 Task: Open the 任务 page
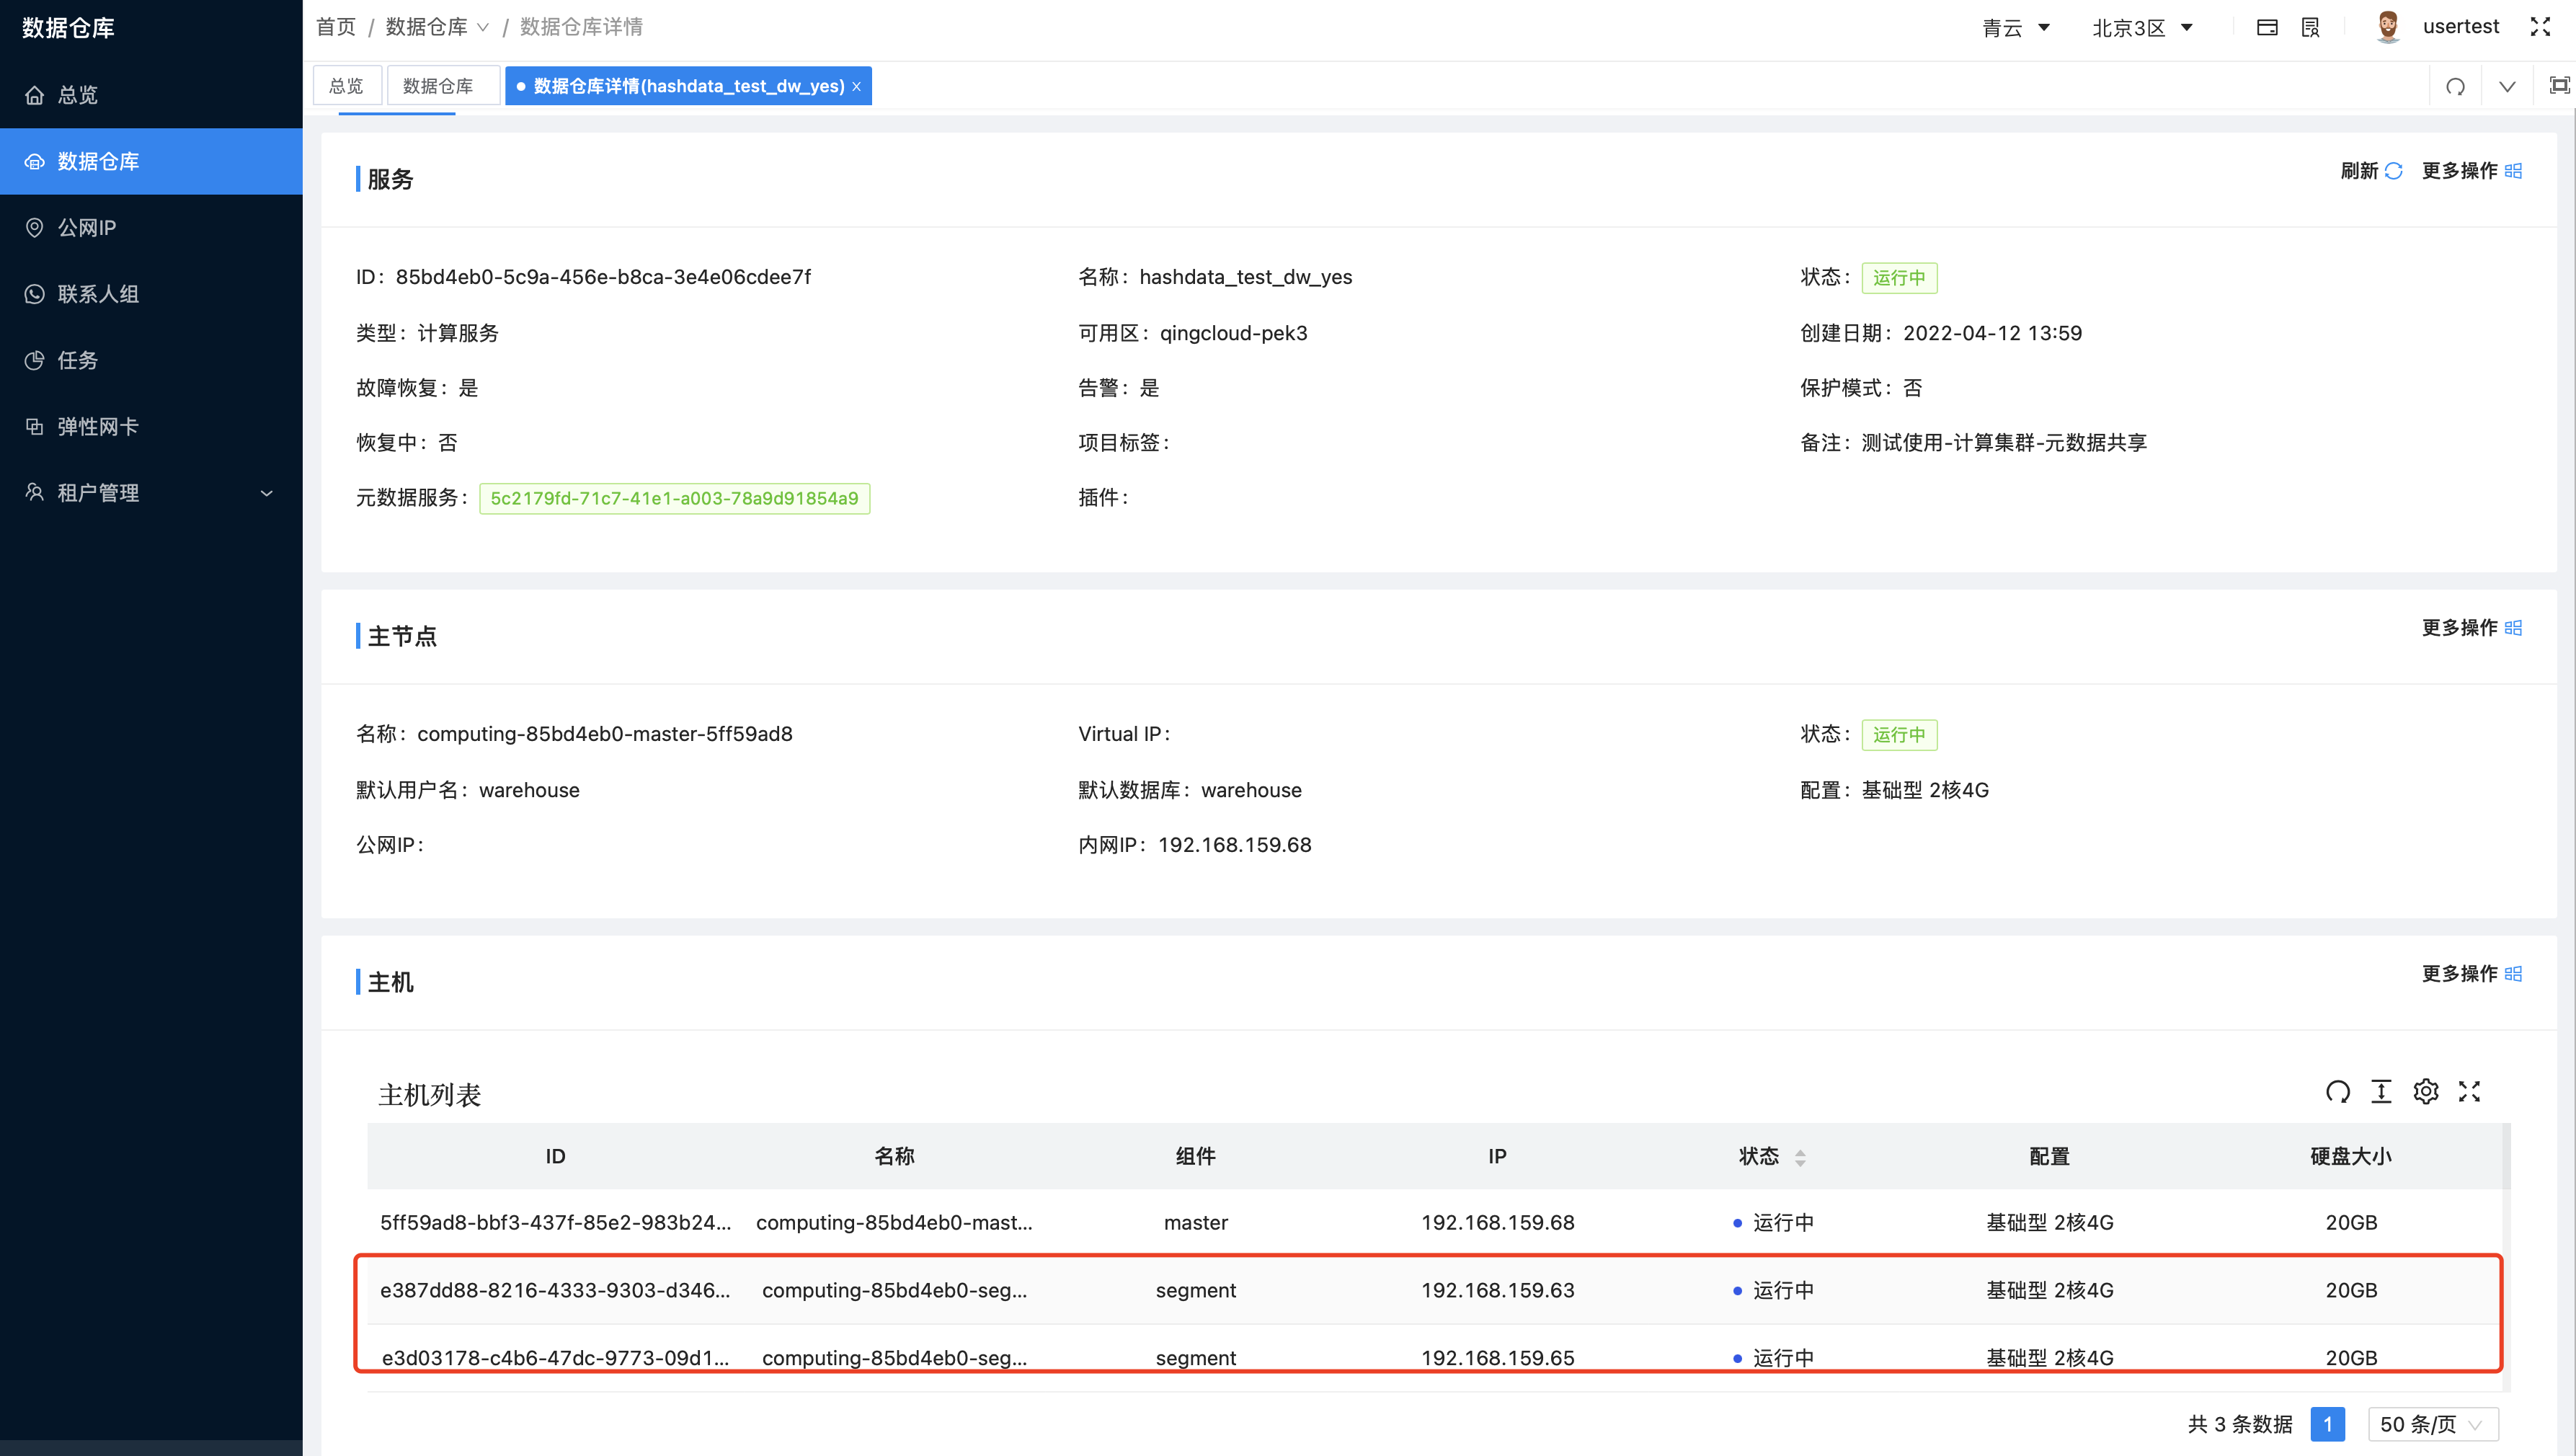click(77, 360)
